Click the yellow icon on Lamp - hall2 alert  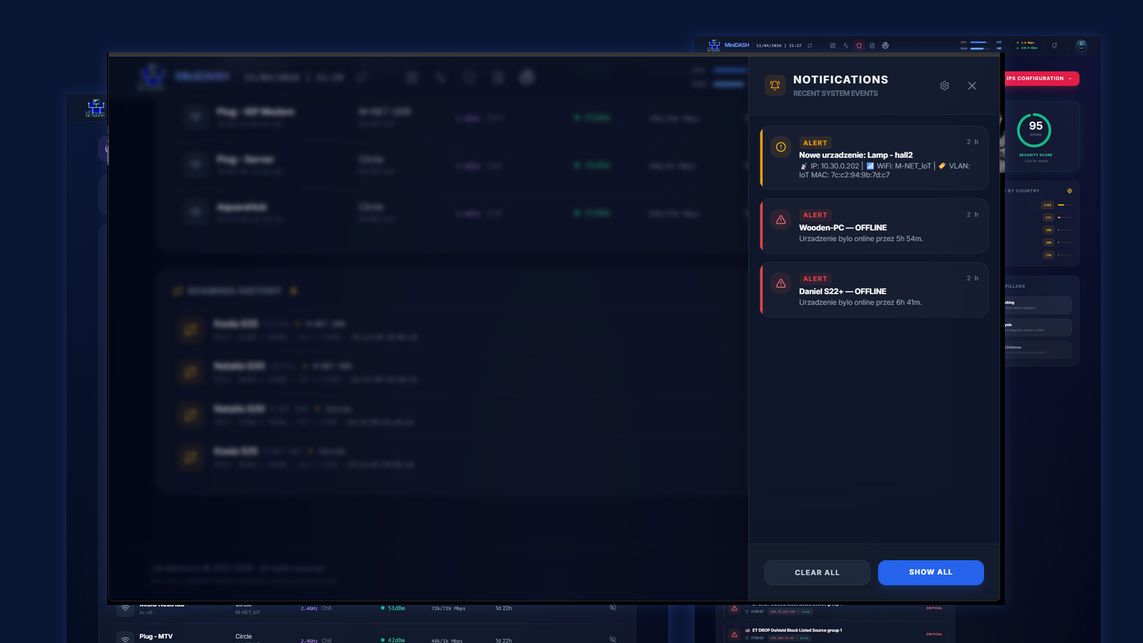(x=780, y=147)
